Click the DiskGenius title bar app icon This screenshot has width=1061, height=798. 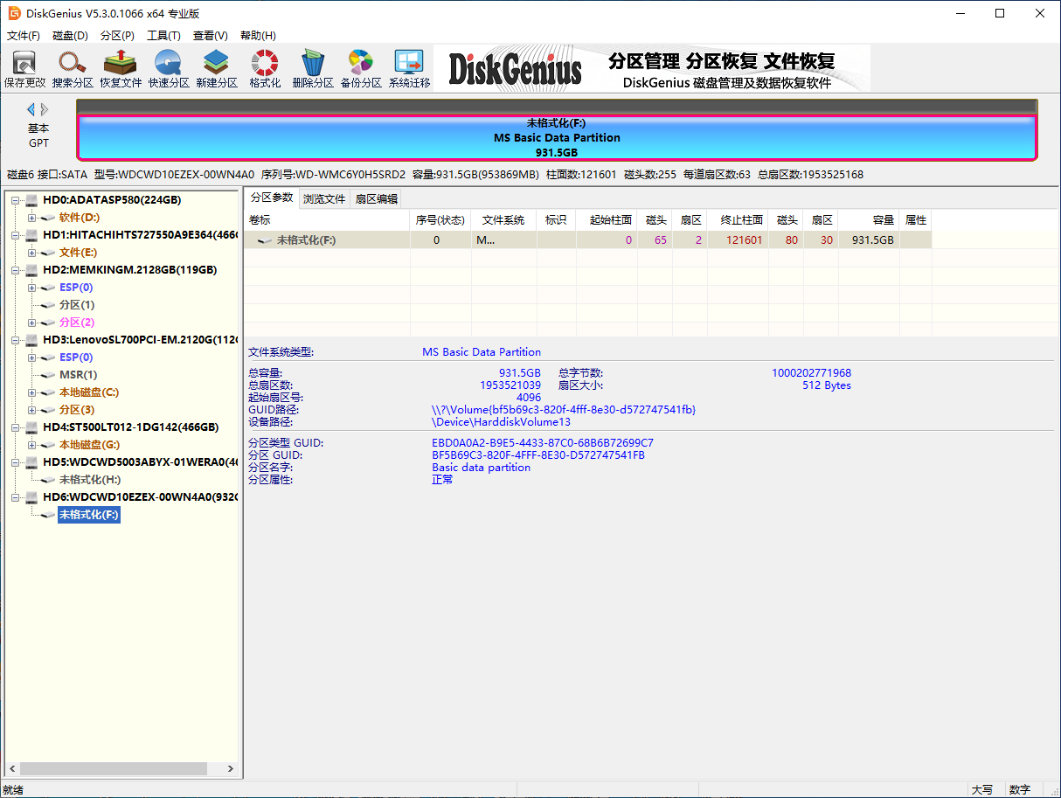pyautogui.click(x=14, y=13)
